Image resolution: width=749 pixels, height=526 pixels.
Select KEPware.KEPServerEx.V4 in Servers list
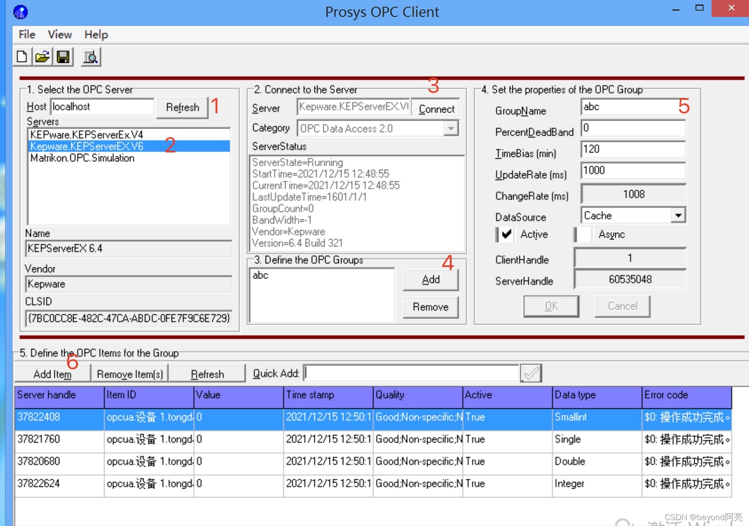pyautogui.click(x=129, y=135)
